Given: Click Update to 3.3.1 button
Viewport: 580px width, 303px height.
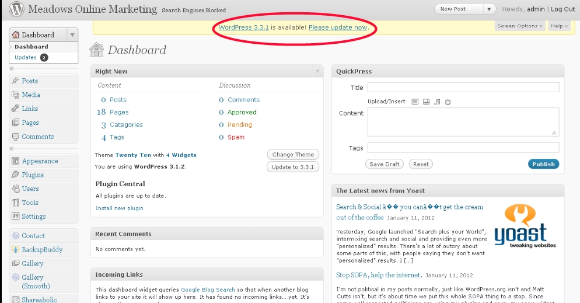Looking at the screenshot, I should (x=292, y=167).
